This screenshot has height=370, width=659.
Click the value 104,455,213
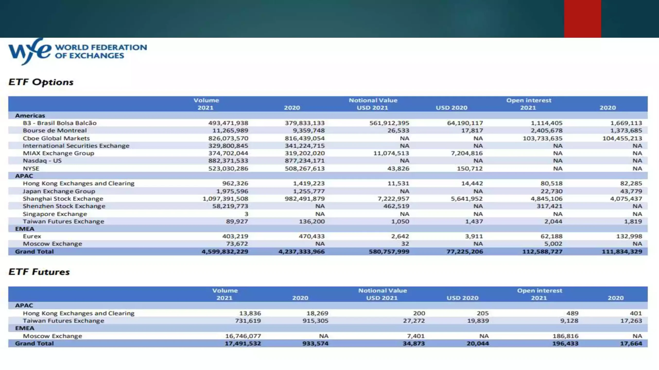click(x=622, y=138)
